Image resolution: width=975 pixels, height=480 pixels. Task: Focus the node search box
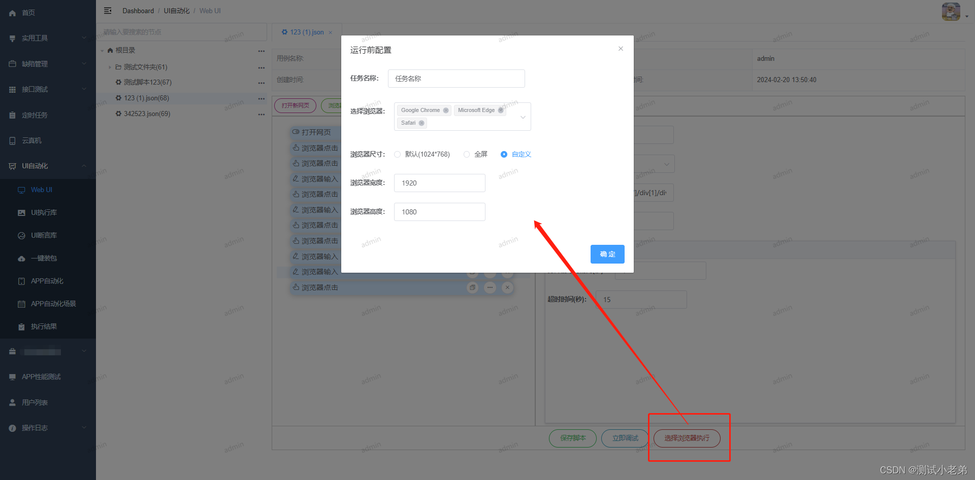pyautogui.click(x=182, y=32)
